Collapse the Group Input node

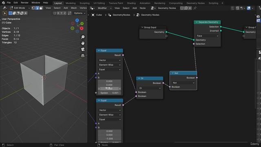click(x=142, y=27)
